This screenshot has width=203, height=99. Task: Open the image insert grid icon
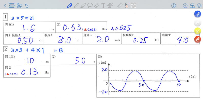pyautogui.click(x=133, y=6)
